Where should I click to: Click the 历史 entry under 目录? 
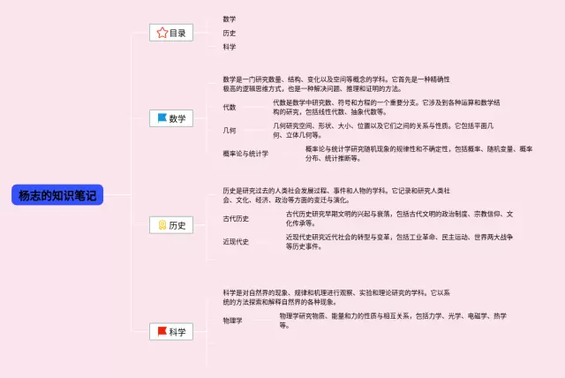click(x=230, y=33)
